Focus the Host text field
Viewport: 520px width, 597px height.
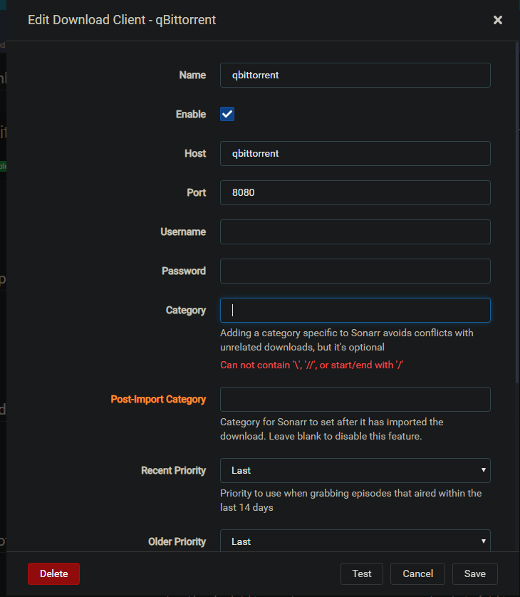point(355,153)
